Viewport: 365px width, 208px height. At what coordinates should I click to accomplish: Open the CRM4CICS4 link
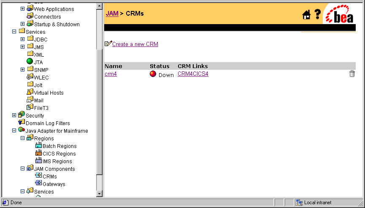tap(193, 74)
